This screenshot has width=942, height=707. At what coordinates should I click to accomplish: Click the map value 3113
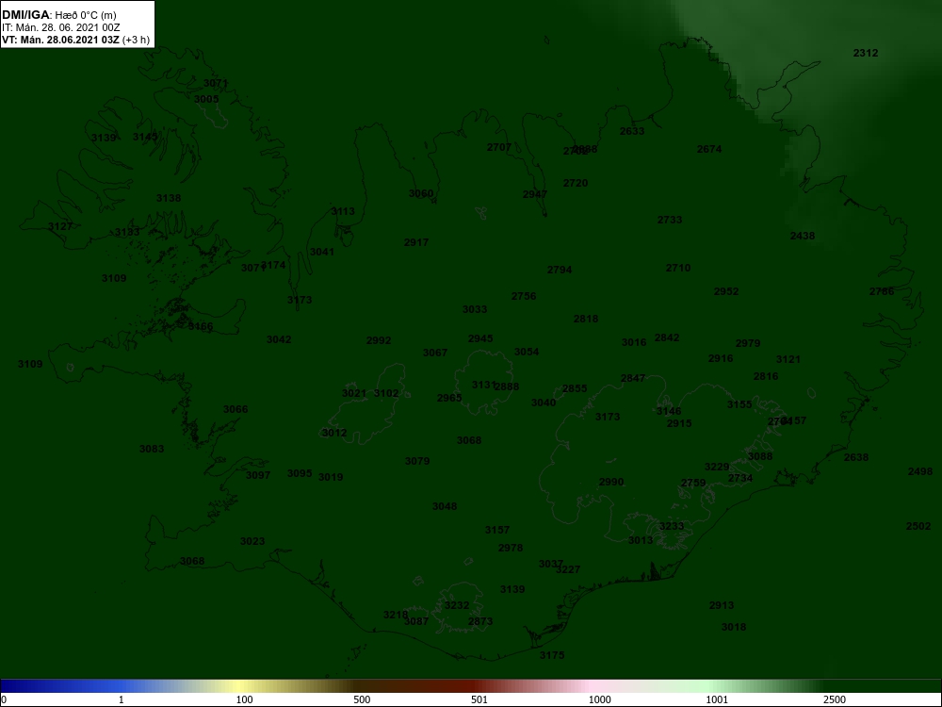(x=343, y=211)
